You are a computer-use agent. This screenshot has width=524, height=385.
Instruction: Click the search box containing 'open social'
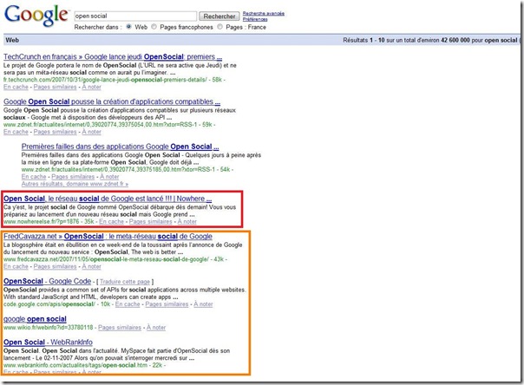coord(135,16)
